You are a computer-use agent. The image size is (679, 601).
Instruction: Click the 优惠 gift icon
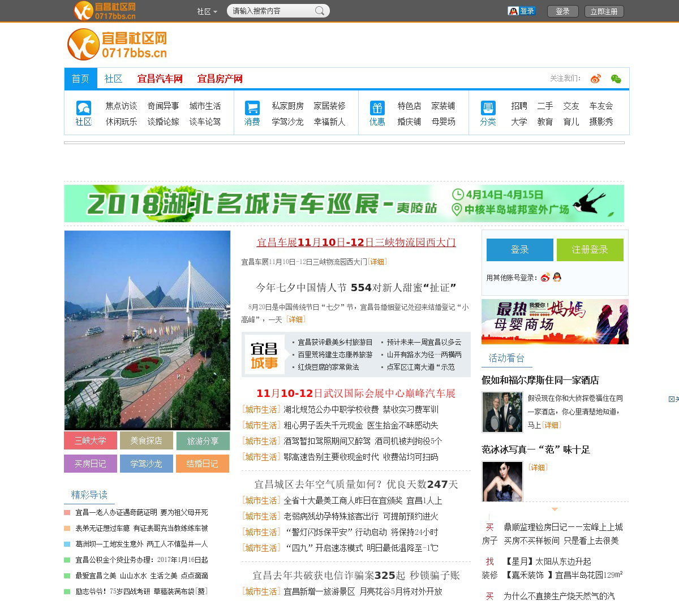(377, 107)
